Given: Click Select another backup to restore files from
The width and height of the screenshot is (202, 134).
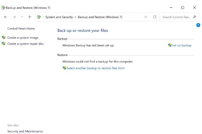Looking at the screenshot, I should pos(95,68).
